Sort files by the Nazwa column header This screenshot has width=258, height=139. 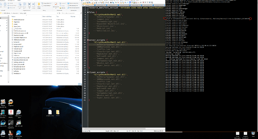click(x=13, y=16)
